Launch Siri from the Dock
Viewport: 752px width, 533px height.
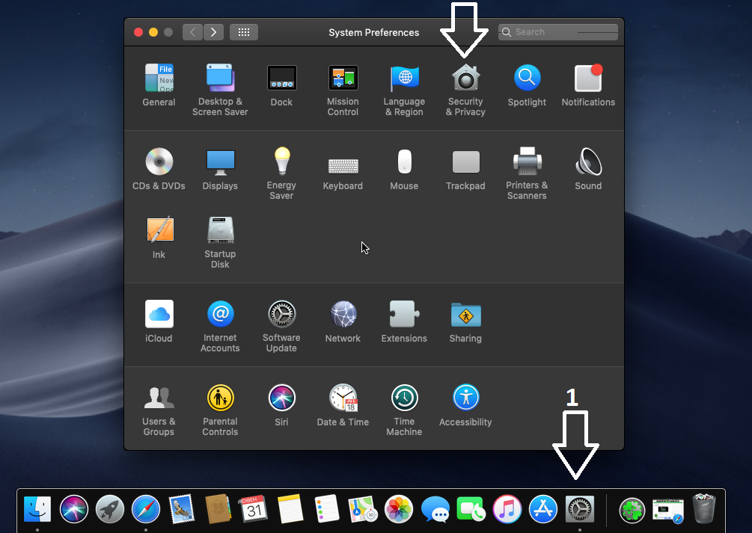coord(74,508)
